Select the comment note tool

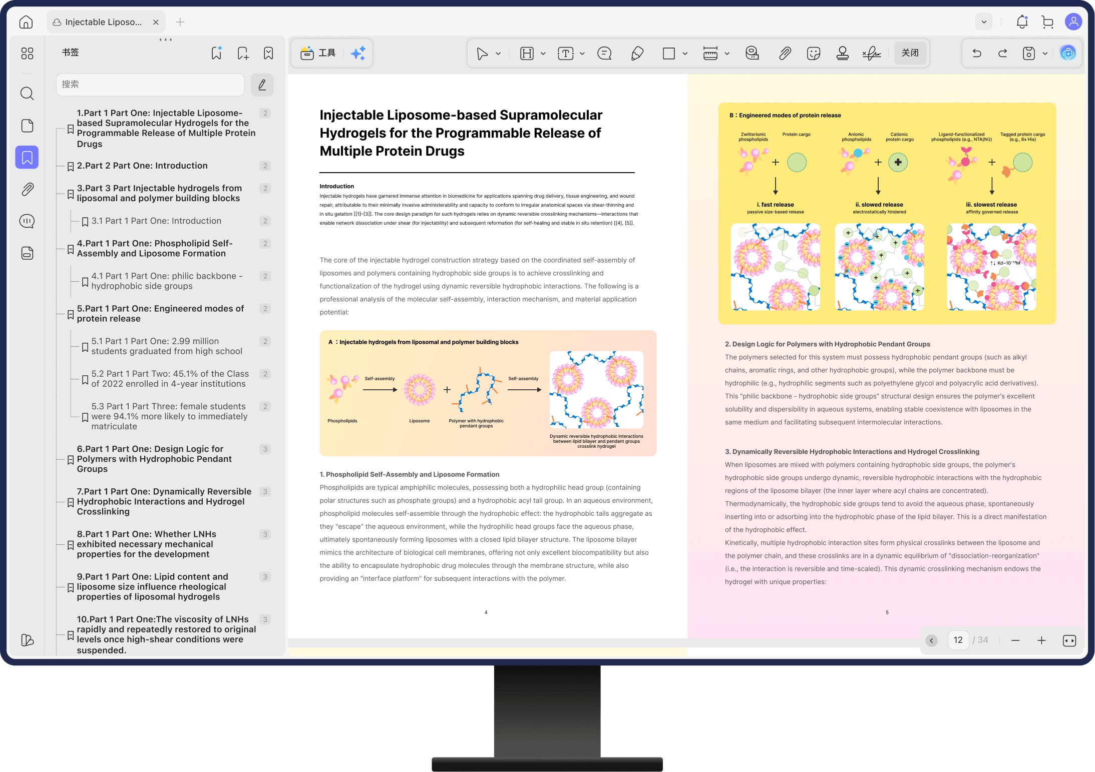(x=604, y=53)
